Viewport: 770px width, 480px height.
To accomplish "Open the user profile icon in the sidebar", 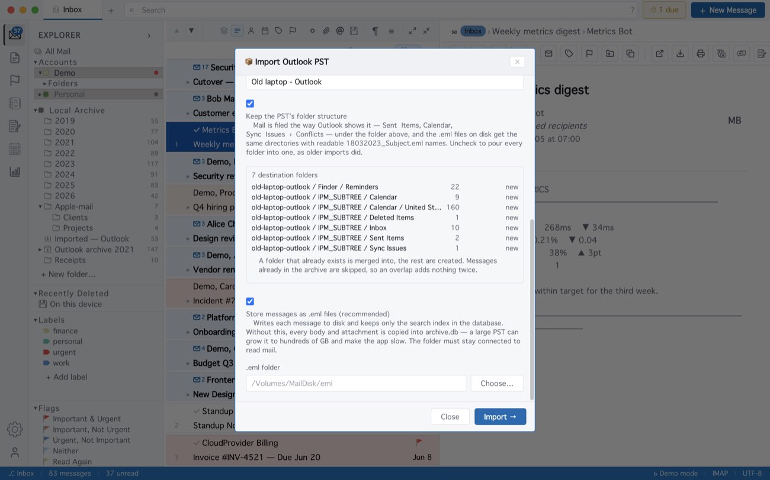I will point(15,452).
